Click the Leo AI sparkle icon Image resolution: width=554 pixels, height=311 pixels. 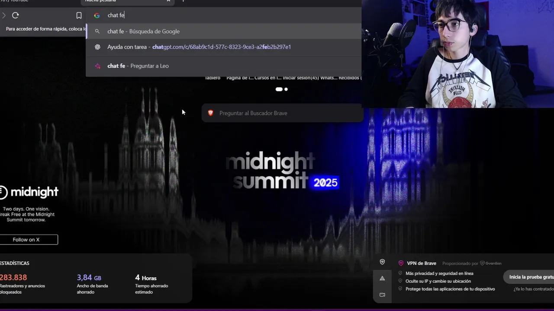point(97,66)
